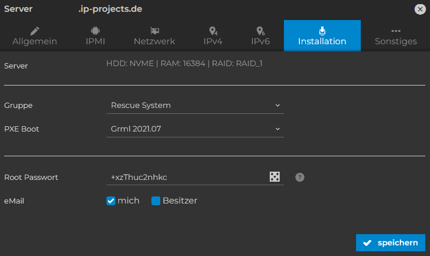Screen dimensions: 430x256
Task: Switch to the Sonstiges tab
Action: pyautogui.click(x=396, y=35)
